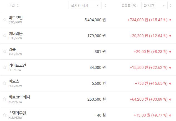Image resolution: width=176 pixels, height=121 pixels.
Task: Click the red up arrow on Bitcoin Cash row
Action: point(170,100)
